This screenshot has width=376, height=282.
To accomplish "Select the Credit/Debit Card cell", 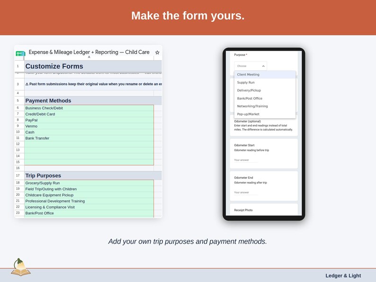I will [89, 114].
